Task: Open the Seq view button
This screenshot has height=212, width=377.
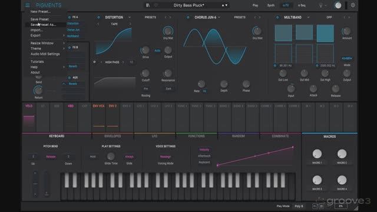Action: click(302, 5)
